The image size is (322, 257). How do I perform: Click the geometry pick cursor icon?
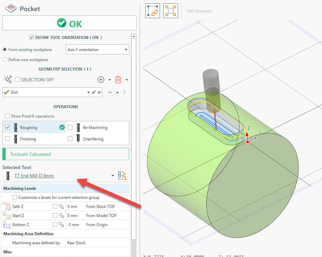click(x=8, y=80)
